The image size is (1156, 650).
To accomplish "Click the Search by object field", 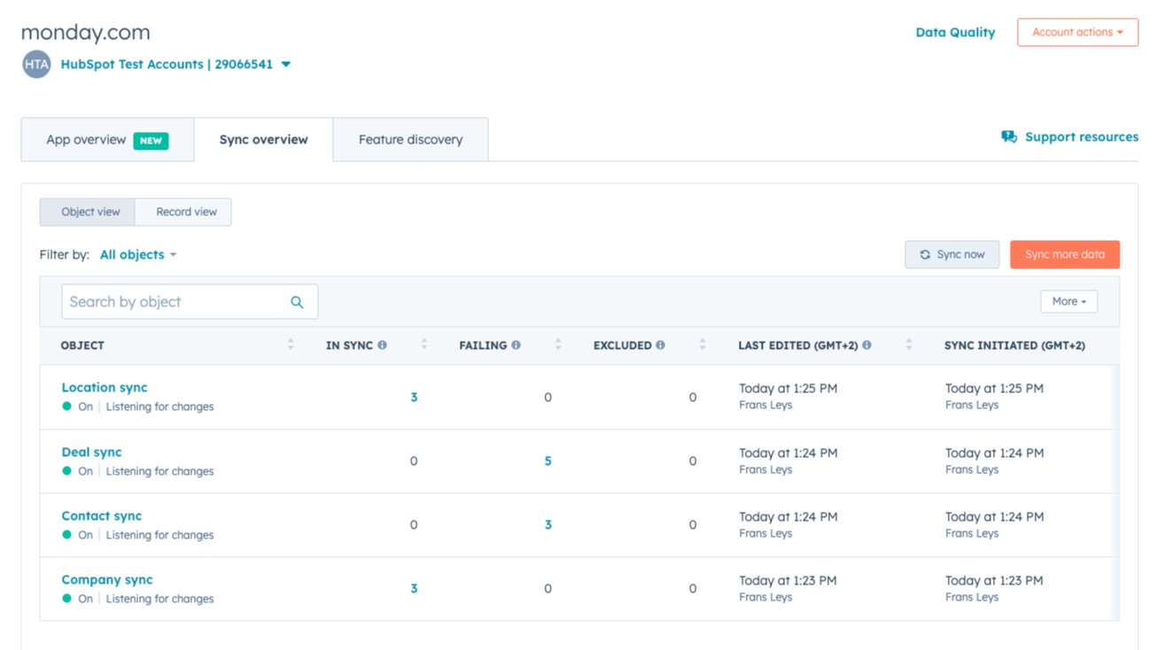I will click(173, 302).
